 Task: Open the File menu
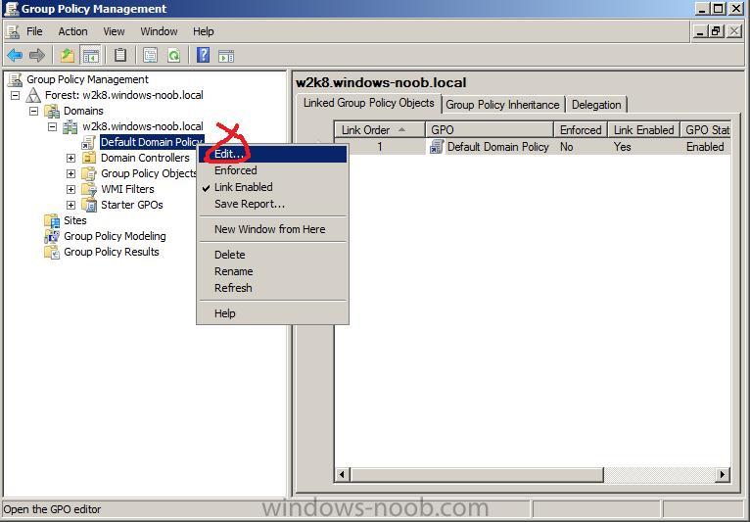coord(34,31)
